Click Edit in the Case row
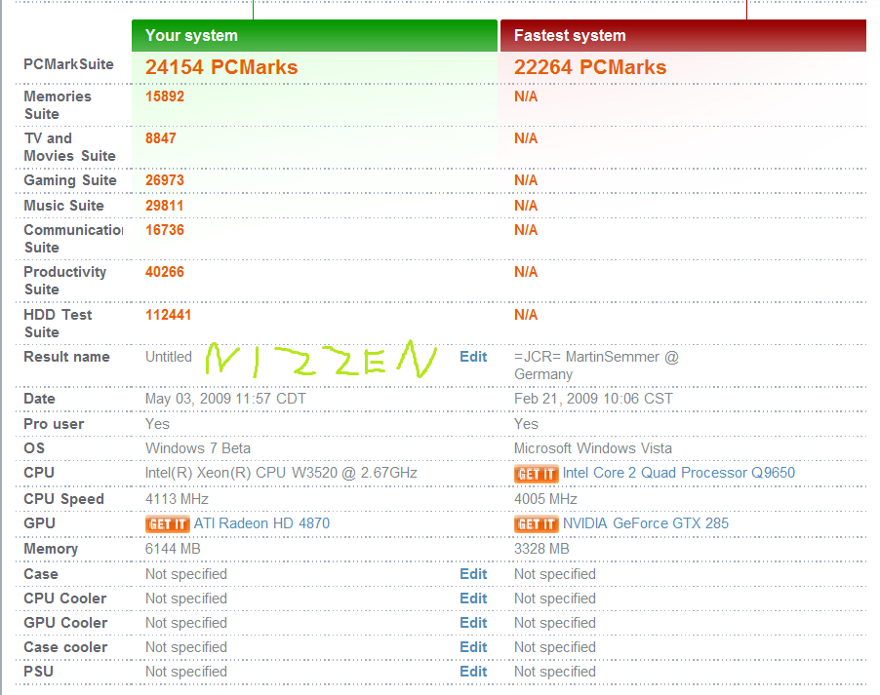This screenshot has height=695, width=880. pos(473,574)
